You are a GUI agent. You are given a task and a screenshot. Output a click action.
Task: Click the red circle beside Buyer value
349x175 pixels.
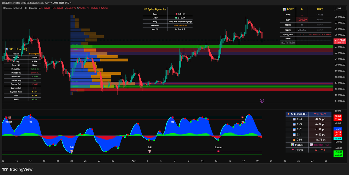coord(177,14)
